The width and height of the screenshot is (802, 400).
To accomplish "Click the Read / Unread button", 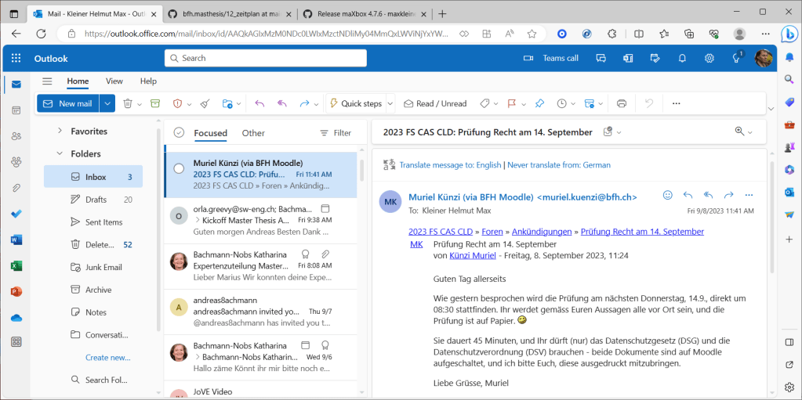I will tap(435, 103).
